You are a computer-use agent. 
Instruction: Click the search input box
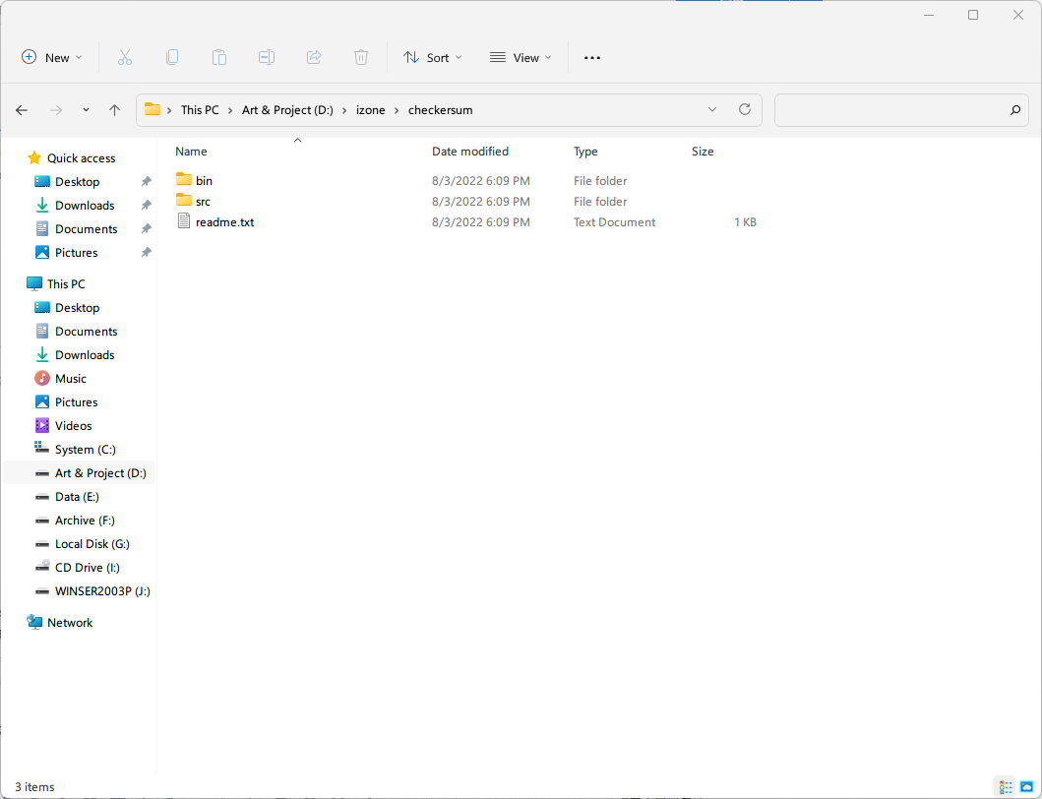click(890, 110)
